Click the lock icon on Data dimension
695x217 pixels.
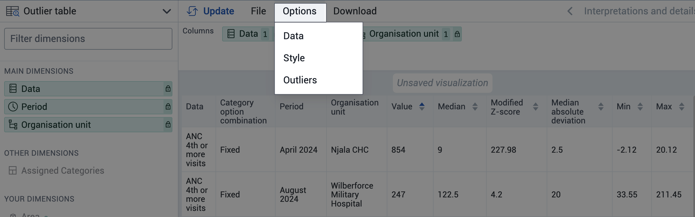tap(168, 89)
